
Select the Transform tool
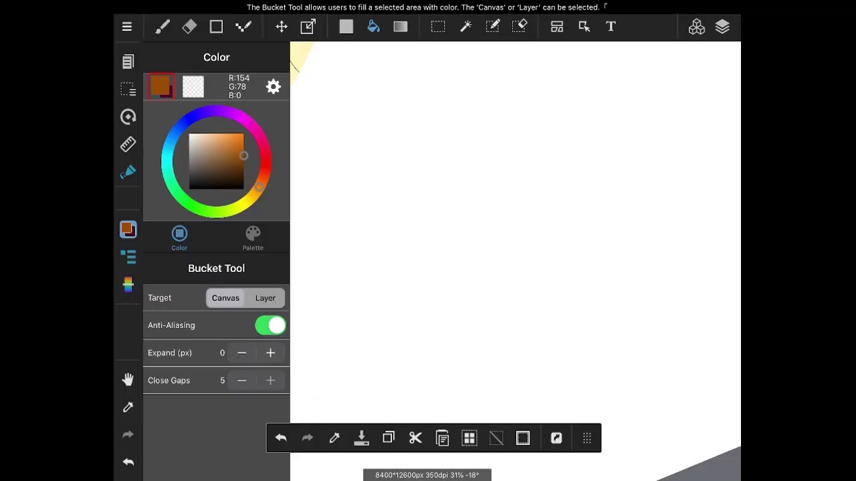tap(308, 27)
